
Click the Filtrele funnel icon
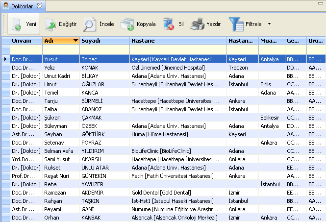click(x=236, y=24)
